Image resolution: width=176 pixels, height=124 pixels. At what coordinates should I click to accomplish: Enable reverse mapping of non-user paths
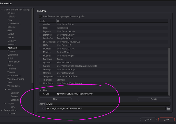pyautogui.click(x=40, y=16)
